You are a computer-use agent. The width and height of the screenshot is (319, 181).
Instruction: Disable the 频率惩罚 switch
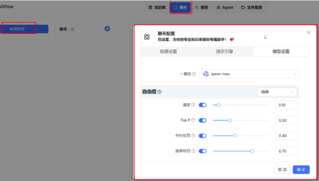202,151
